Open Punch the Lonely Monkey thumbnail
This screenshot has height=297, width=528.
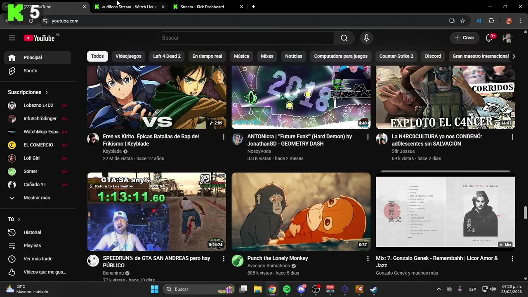coord(301,212)
